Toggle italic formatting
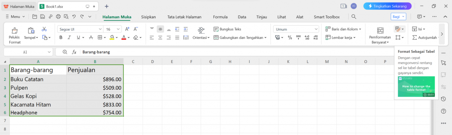452x135 pixels. 69,37
